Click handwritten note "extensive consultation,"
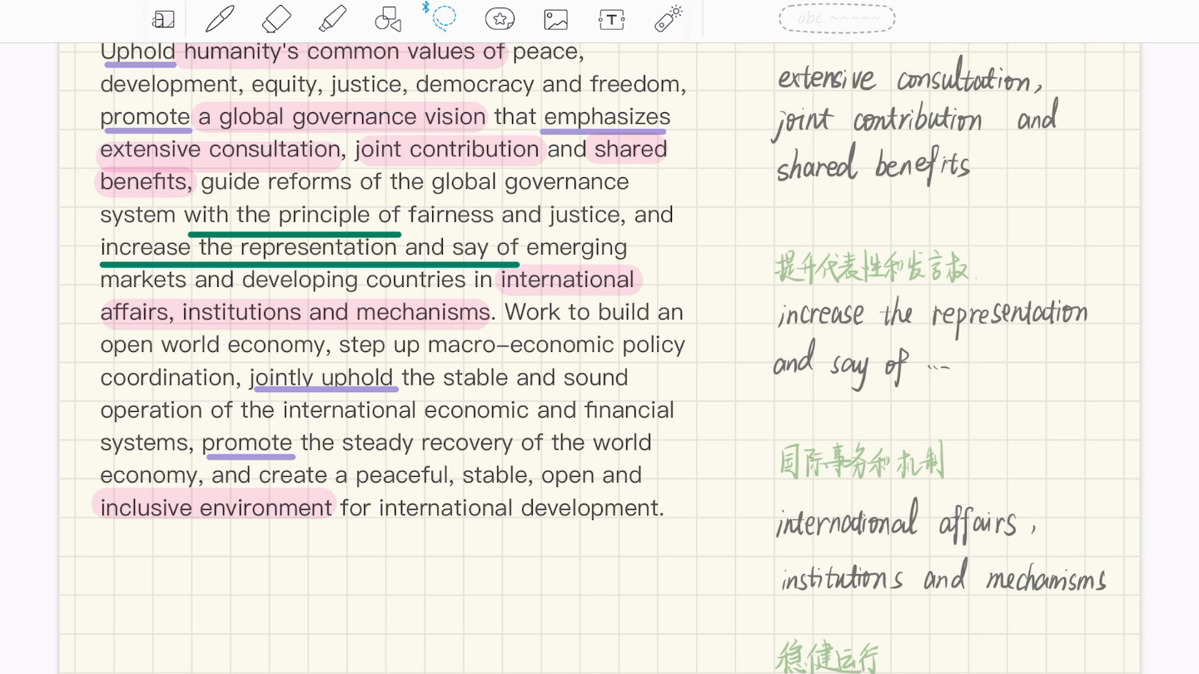Screen dimensions: 1199x674 [x=909, y=79]
